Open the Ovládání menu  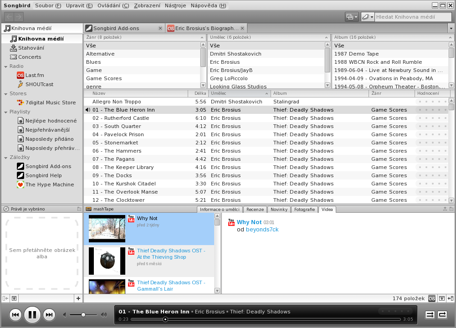(x=113, y=5)
